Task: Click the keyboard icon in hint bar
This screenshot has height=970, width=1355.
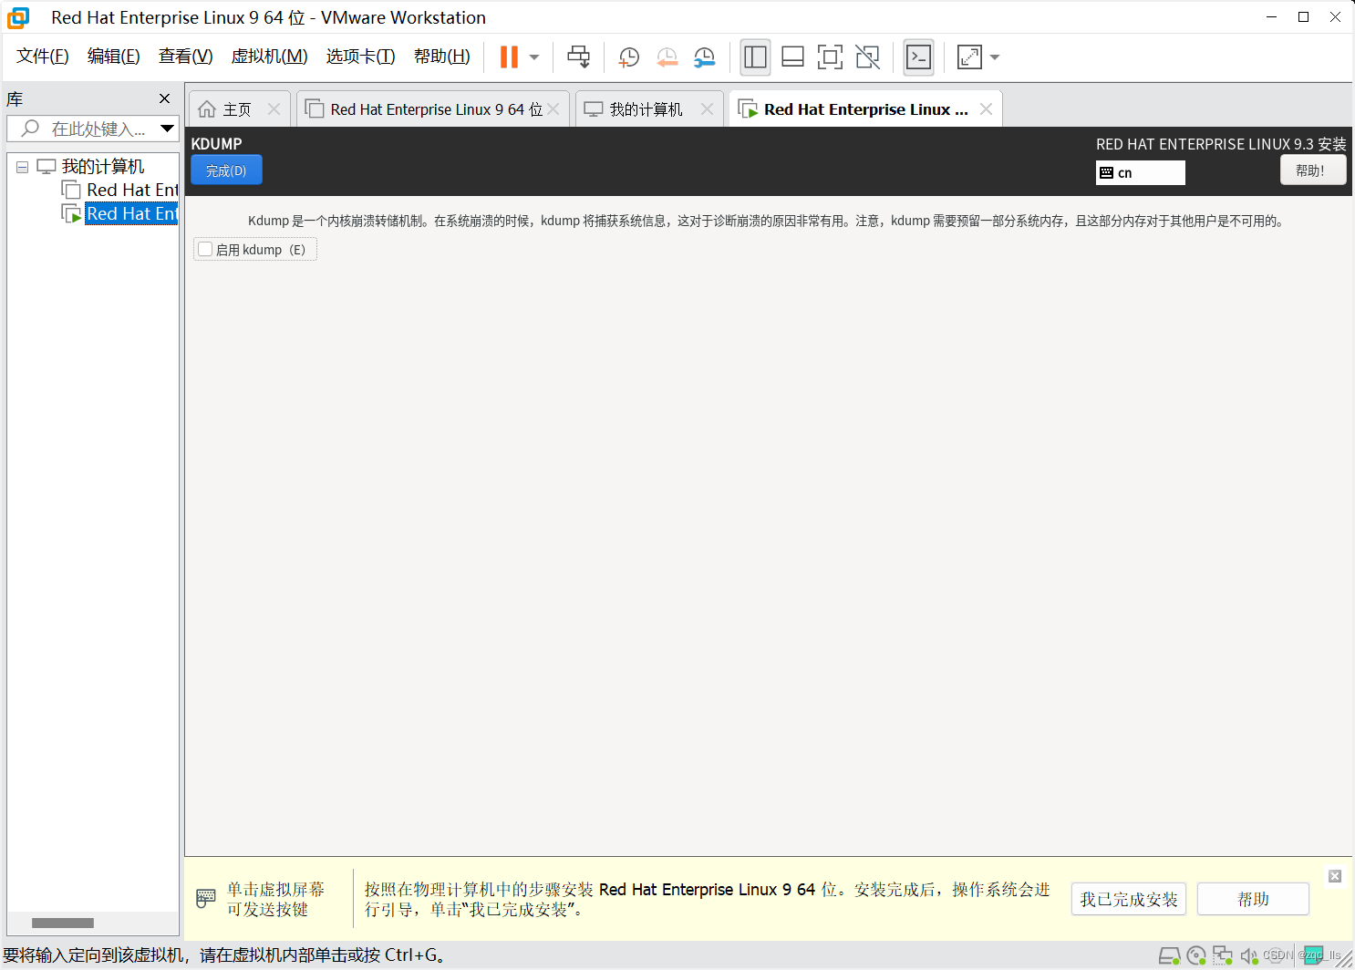Action: pyautogui.click(x=206, y=899)
